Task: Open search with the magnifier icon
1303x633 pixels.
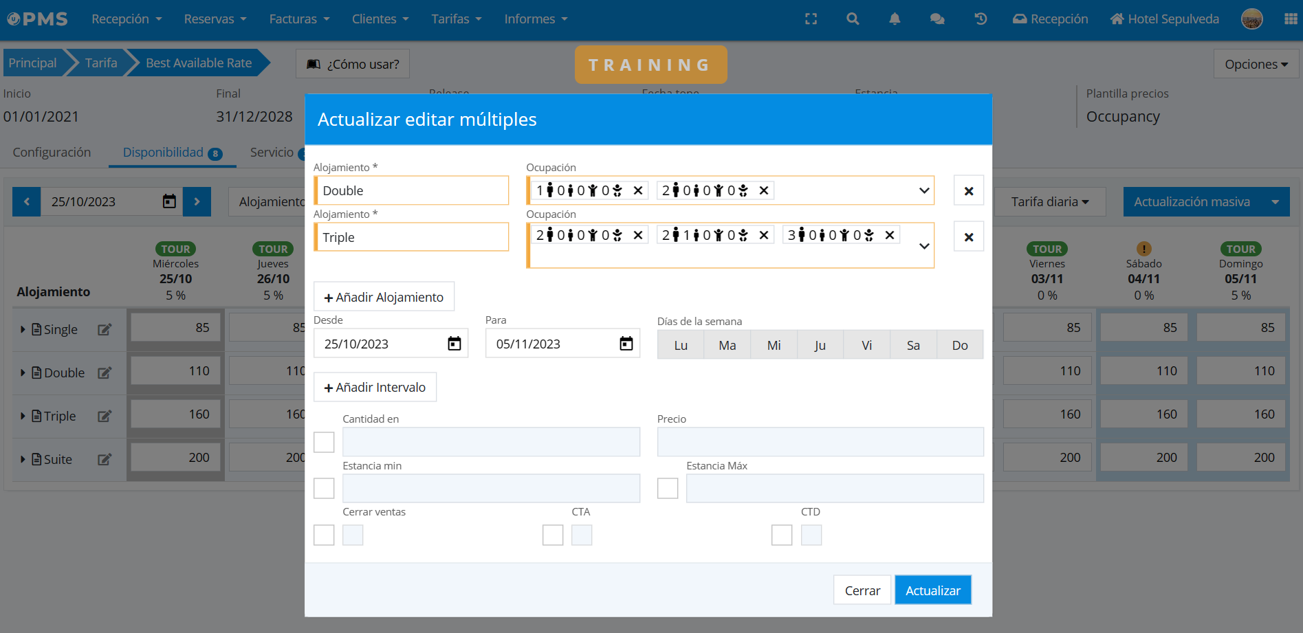Action: (853, 19)
